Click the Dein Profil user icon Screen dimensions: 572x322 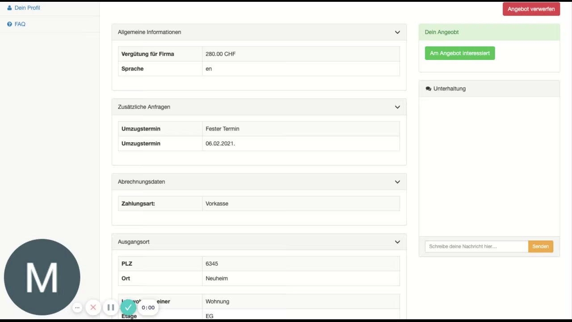point(9,8)
